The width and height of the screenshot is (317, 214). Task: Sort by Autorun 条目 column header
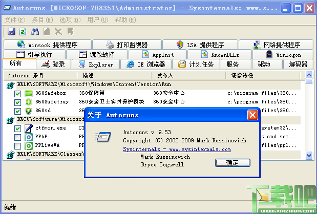pyautogui.click(x=40, y=76)
